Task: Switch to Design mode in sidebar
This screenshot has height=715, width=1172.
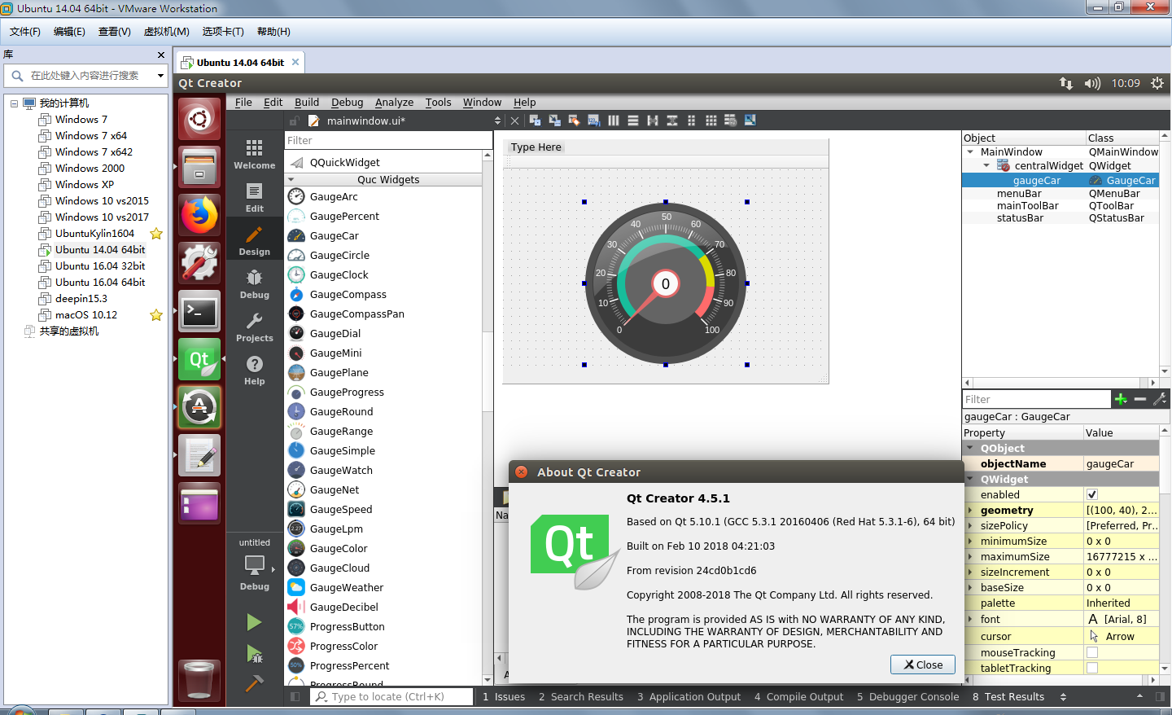Action: click(x=255, y=240)
